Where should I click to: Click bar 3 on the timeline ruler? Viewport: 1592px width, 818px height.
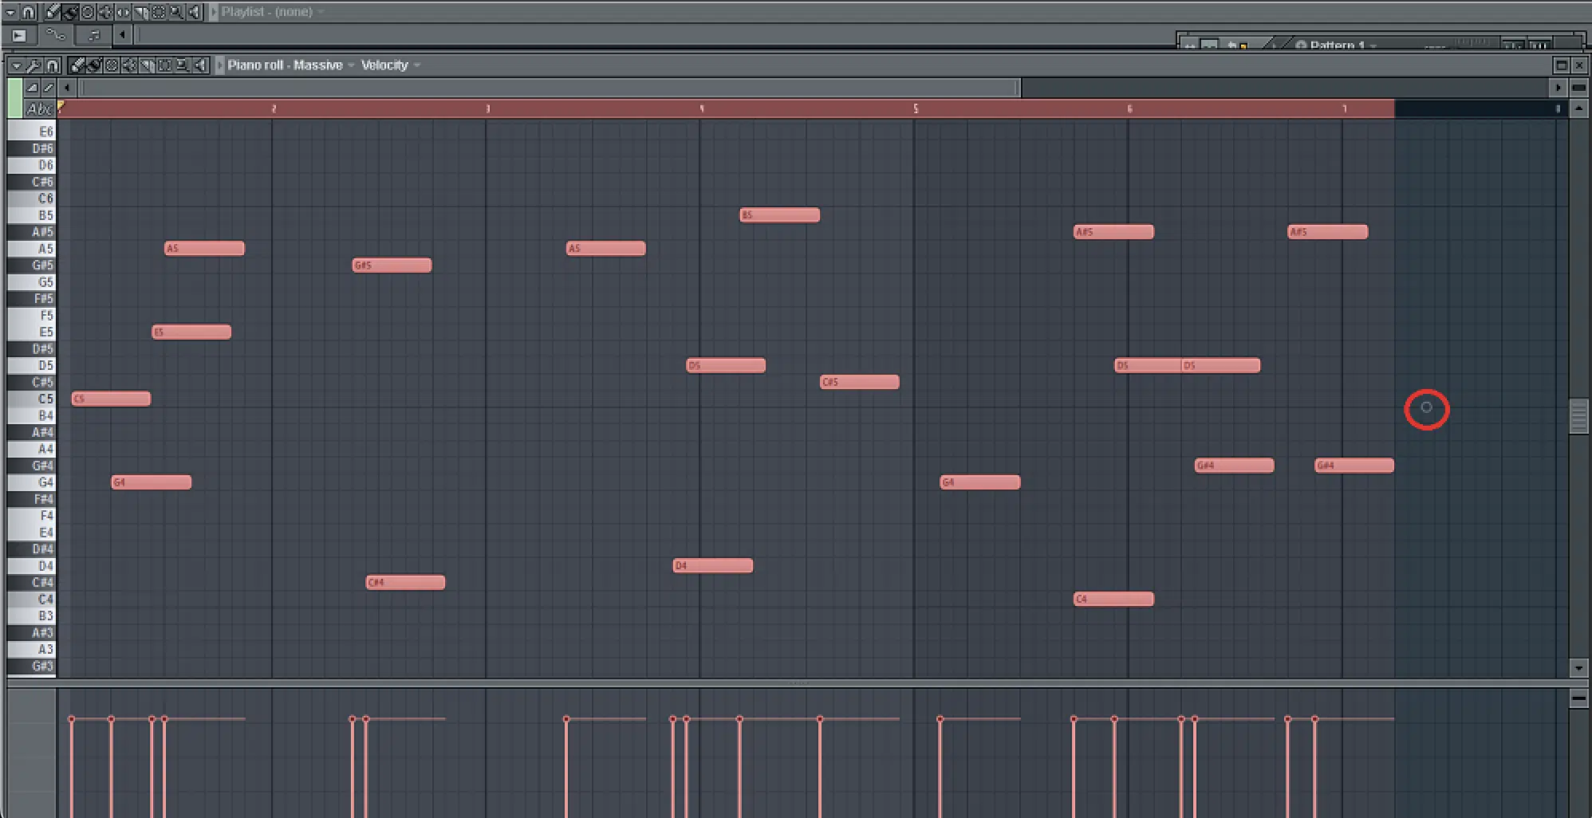[x=487, y=108]
